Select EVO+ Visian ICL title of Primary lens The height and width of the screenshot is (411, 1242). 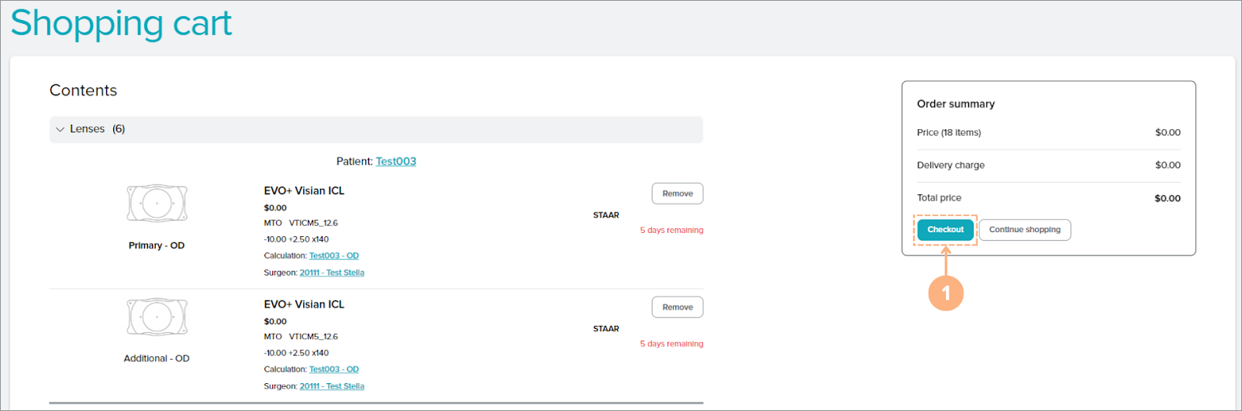click(304, 191)
